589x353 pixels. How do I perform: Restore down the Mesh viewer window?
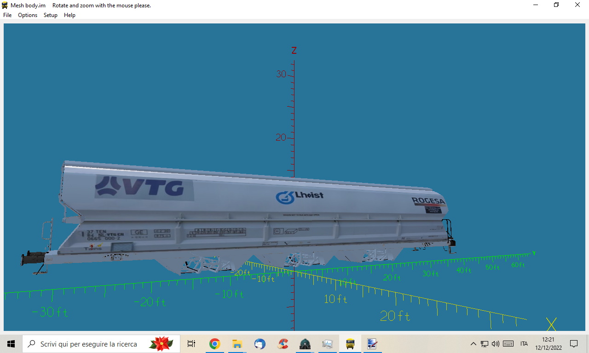(x=556, y=5)
